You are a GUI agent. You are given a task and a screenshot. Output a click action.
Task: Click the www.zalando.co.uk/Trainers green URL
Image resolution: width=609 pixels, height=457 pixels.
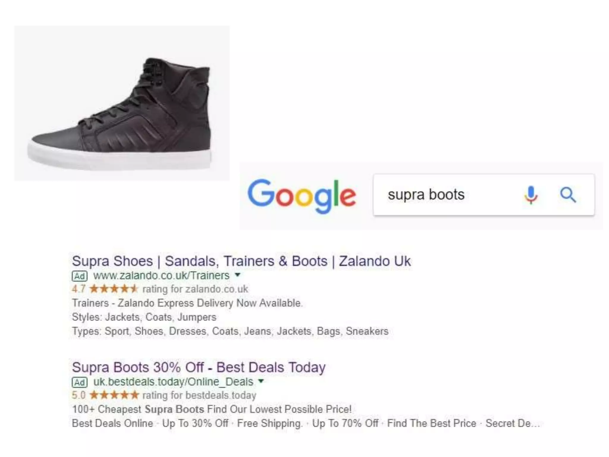[x=161, y=276]
